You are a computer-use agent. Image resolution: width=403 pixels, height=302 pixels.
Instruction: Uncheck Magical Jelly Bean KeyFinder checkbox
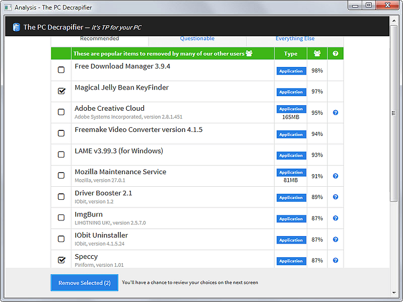(61, 91)
